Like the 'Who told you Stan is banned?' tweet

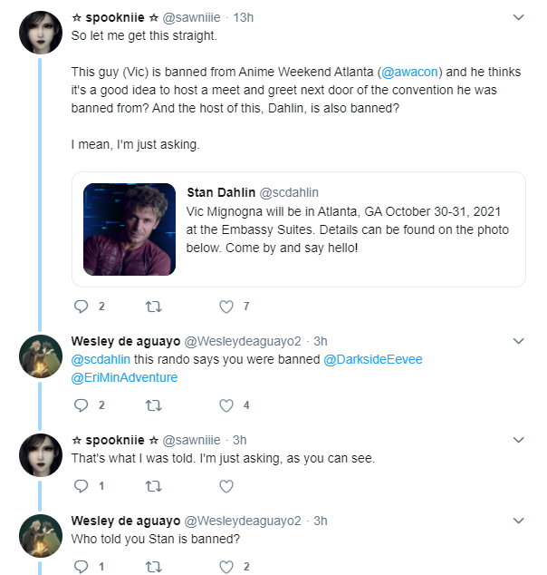[x=226, y=567]
